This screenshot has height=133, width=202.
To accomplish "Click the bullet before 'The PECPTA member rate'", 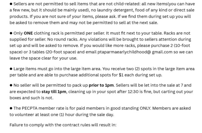I will [x=11, y=108].
